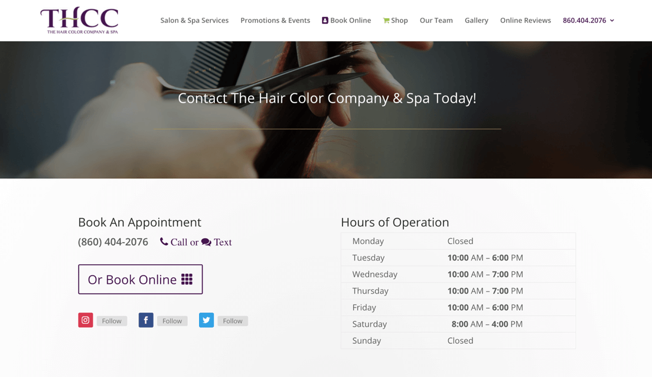652x377 pixels.
Task: Click the THCC salon logo
Action: (x=80, y=19)
